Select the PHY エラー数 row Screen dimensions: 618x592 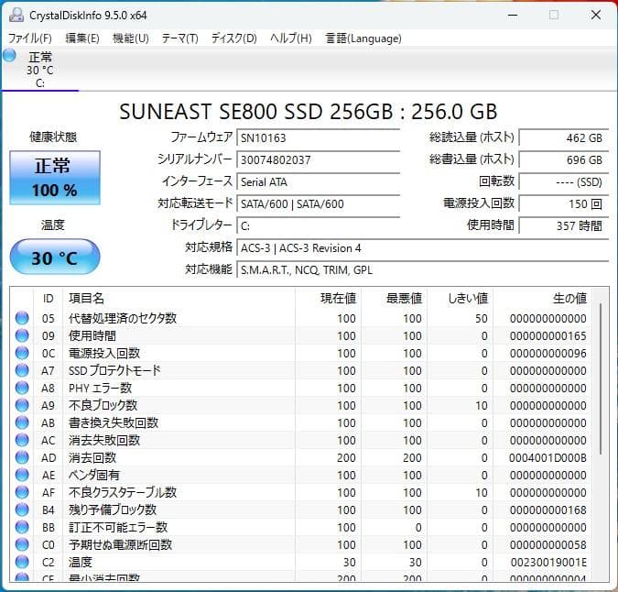coord(300,388)
